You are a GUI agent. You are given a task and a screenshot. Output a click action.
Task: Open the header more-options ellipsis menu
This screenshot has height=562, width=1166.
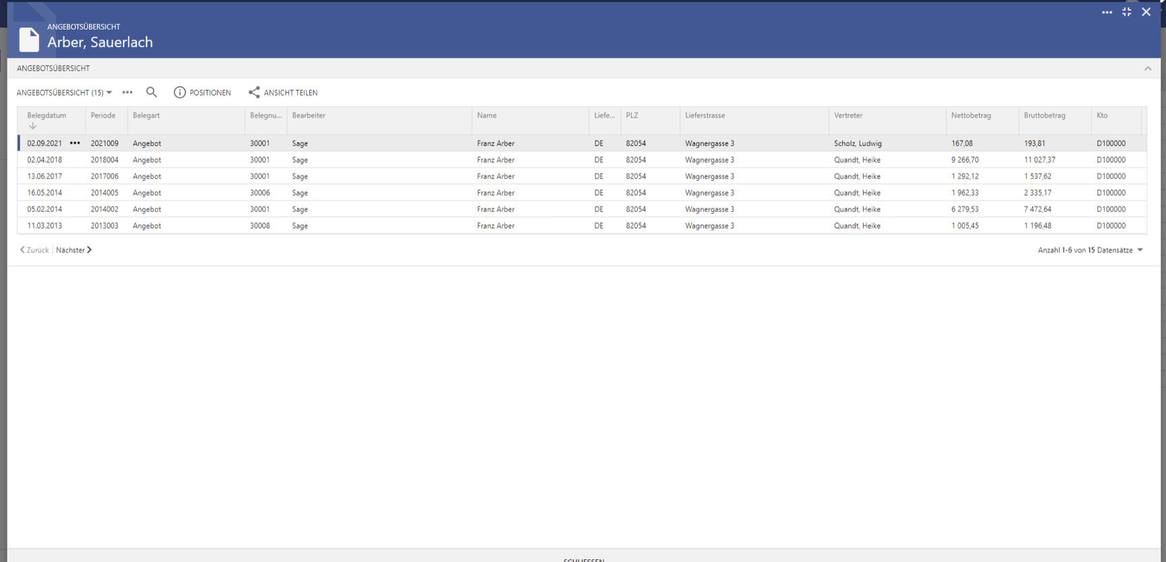(x=1107, y=12)
